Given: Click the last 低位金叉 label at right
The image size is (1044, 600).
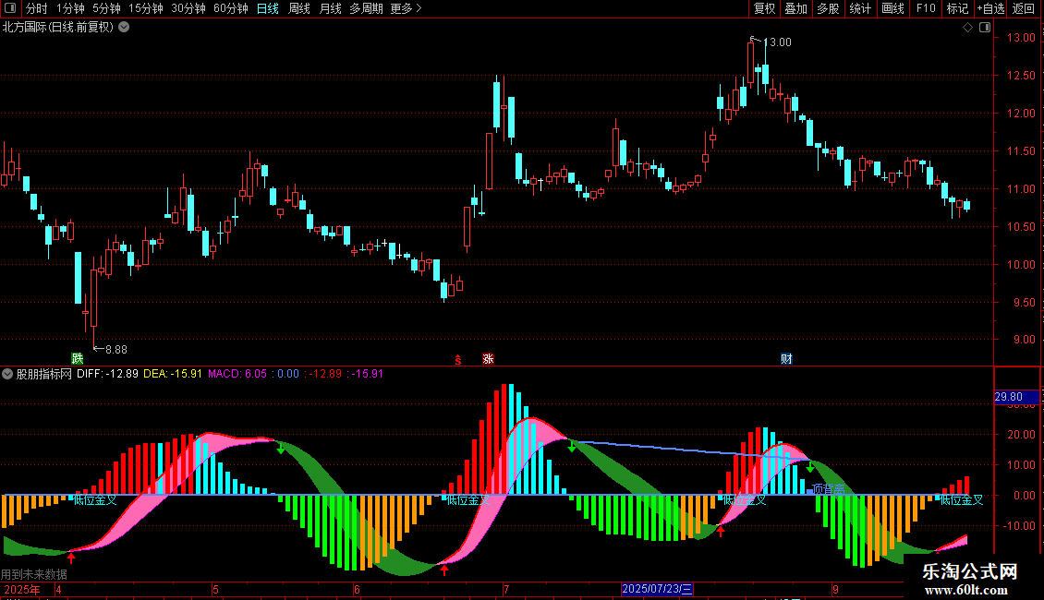Looking at the screenshot, I should coord(962,500).
